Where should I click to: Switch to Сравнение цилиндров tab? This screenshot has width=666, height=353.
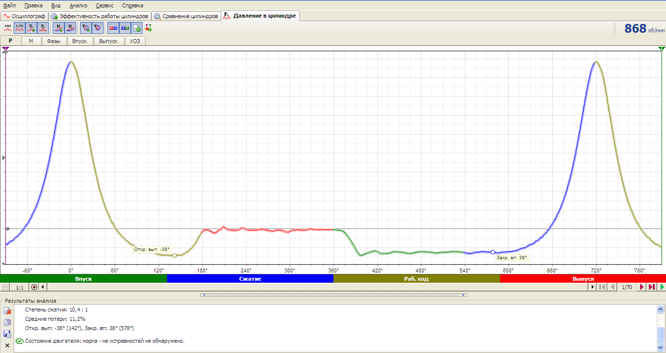coord(186,16)
